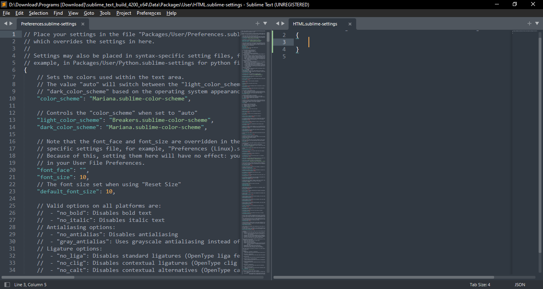Toggle the side bar from the status bar icon
543x289 pixels.
tap(7, 285)
